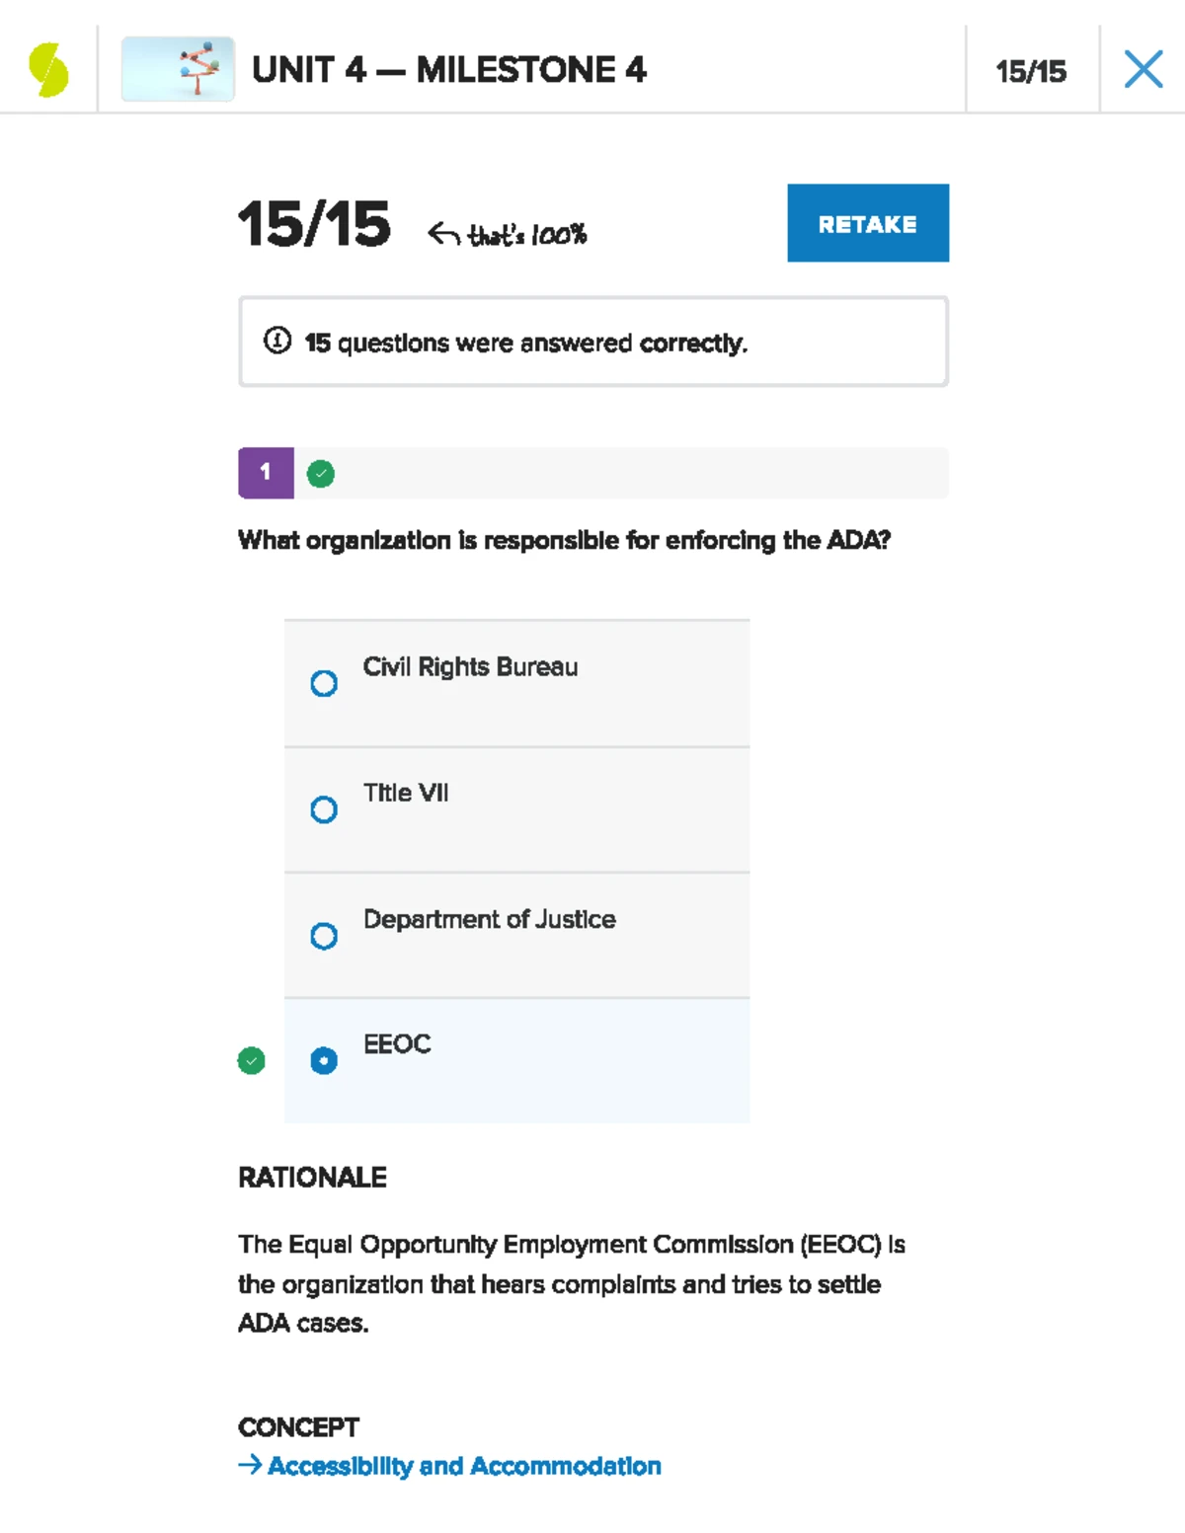The image size is (1185, 1533).
Task: Select the EEOC answer option
Action: 323,1061
